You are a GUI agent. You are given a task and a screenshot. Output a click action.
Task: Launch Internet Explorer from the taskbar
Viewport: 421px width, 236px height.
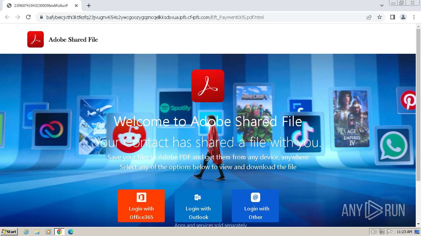pos(26,232)
